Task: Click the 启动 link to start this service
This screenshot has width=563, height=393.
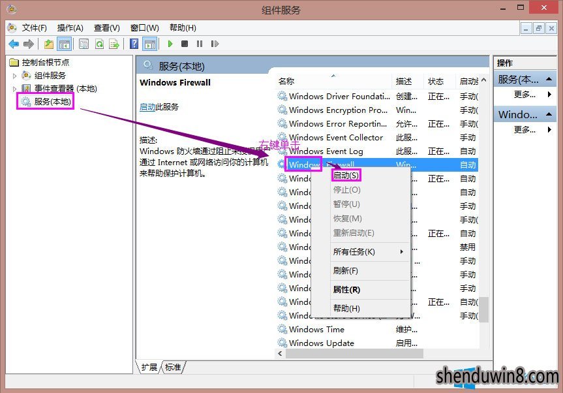Action: tap(147, 107)
